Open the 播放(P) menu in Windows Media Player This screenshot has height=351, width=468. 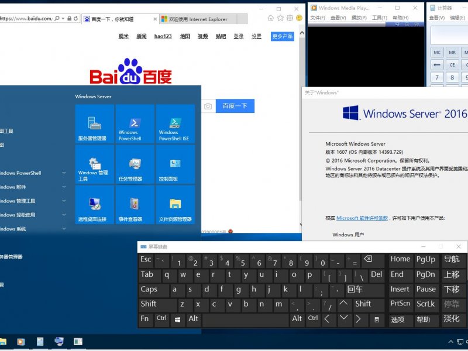359,18
